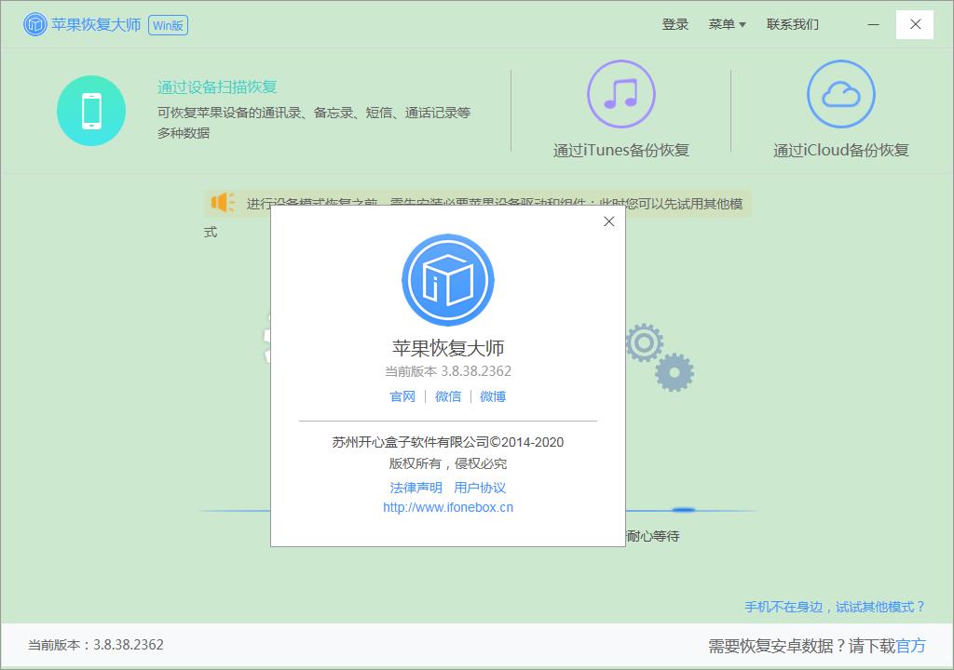This screenshot has height=670, width=954.
Task: Click the gear icons behind dialog
Action: pos(660,357)
